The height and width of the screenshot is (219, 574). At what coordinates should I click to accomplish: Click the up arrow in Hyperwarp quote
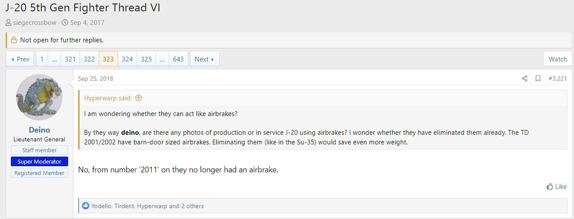coord(139,98)
